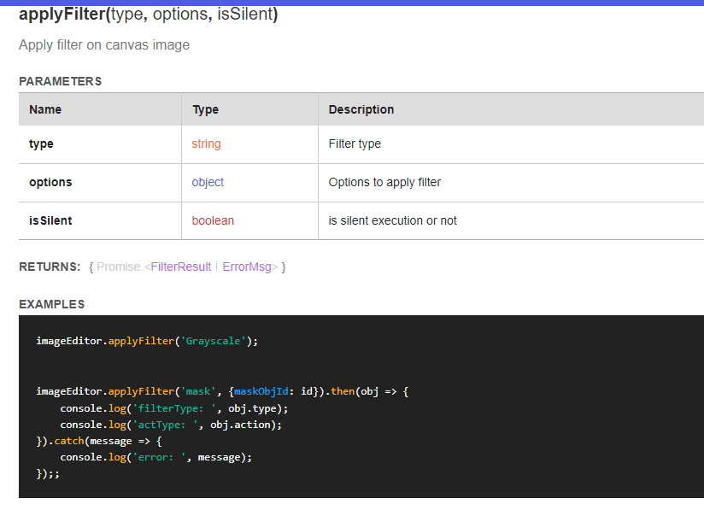Click the Description column header
704x510 pixels.
(361, 109)
